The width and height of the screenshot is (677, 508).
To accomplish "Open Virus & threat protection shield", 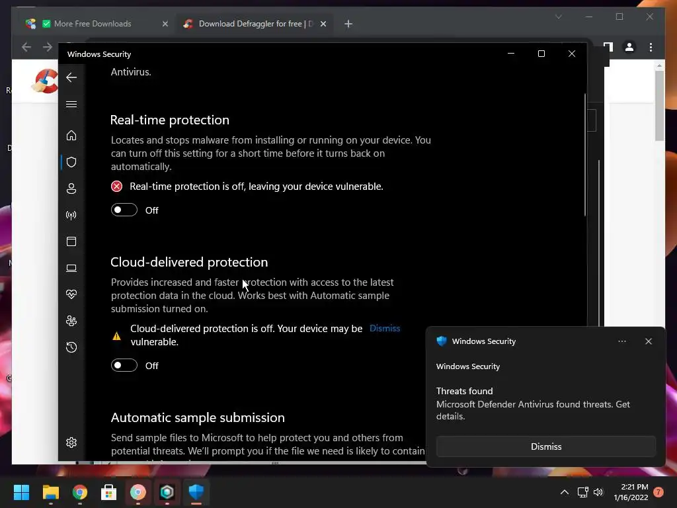I will (x=71, y=162).
